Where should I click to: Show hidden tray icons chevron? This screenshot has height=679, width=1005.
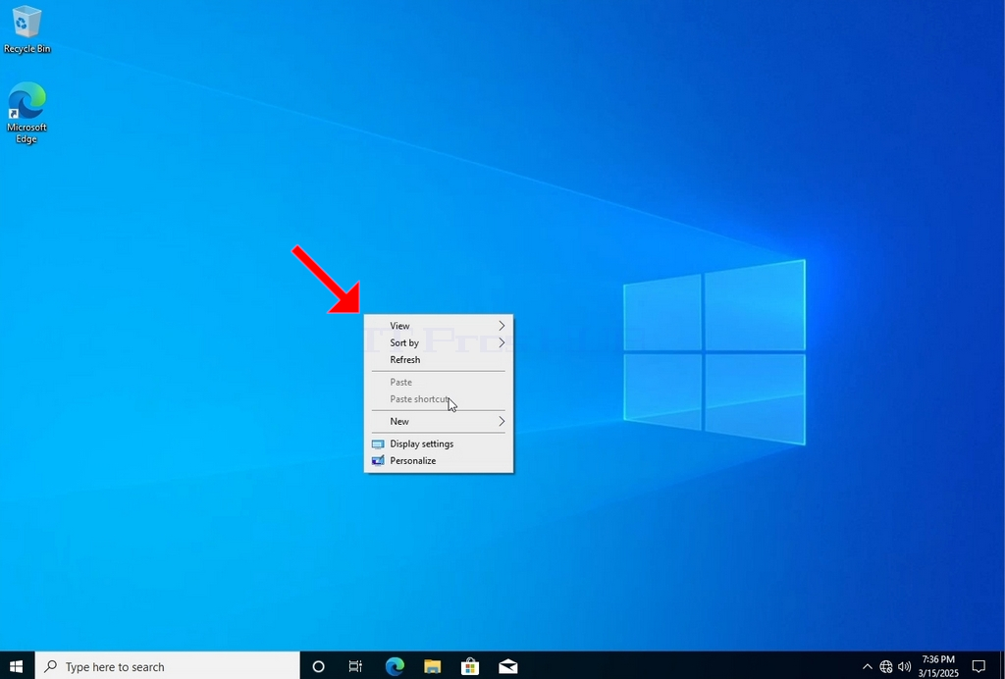pos(868,666)
